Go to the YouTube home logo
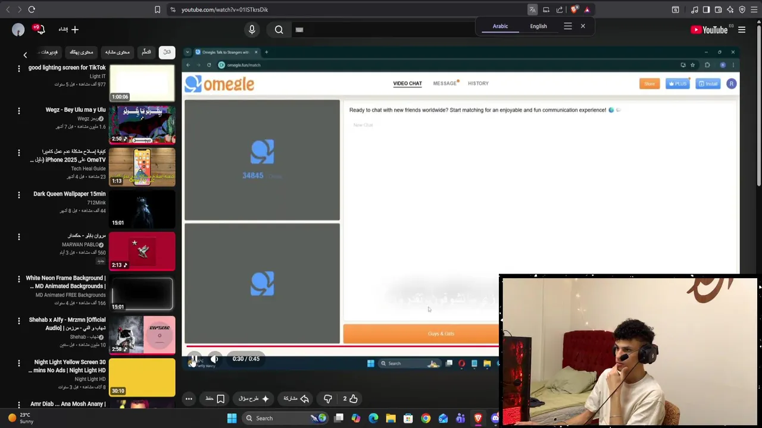Screen dimensions: 762x428 pyautogui.click(x=709, y=30)
